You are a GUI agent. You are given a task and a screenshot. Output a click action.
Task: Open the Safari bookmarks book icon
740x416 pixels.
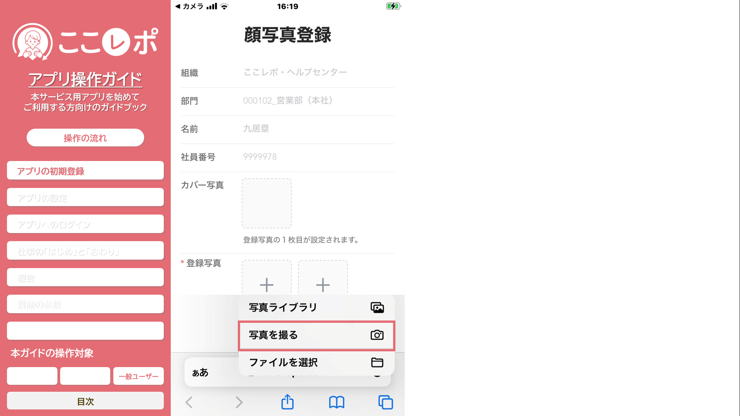click(x=336, y=402)
